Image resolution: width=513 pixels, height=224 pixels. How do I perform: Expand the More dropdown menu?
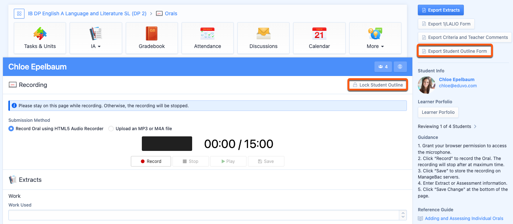point(375,46)
